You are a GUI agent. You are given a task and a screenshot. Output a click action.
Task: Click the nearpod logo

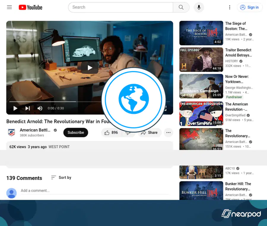click(x=241, y=214)
